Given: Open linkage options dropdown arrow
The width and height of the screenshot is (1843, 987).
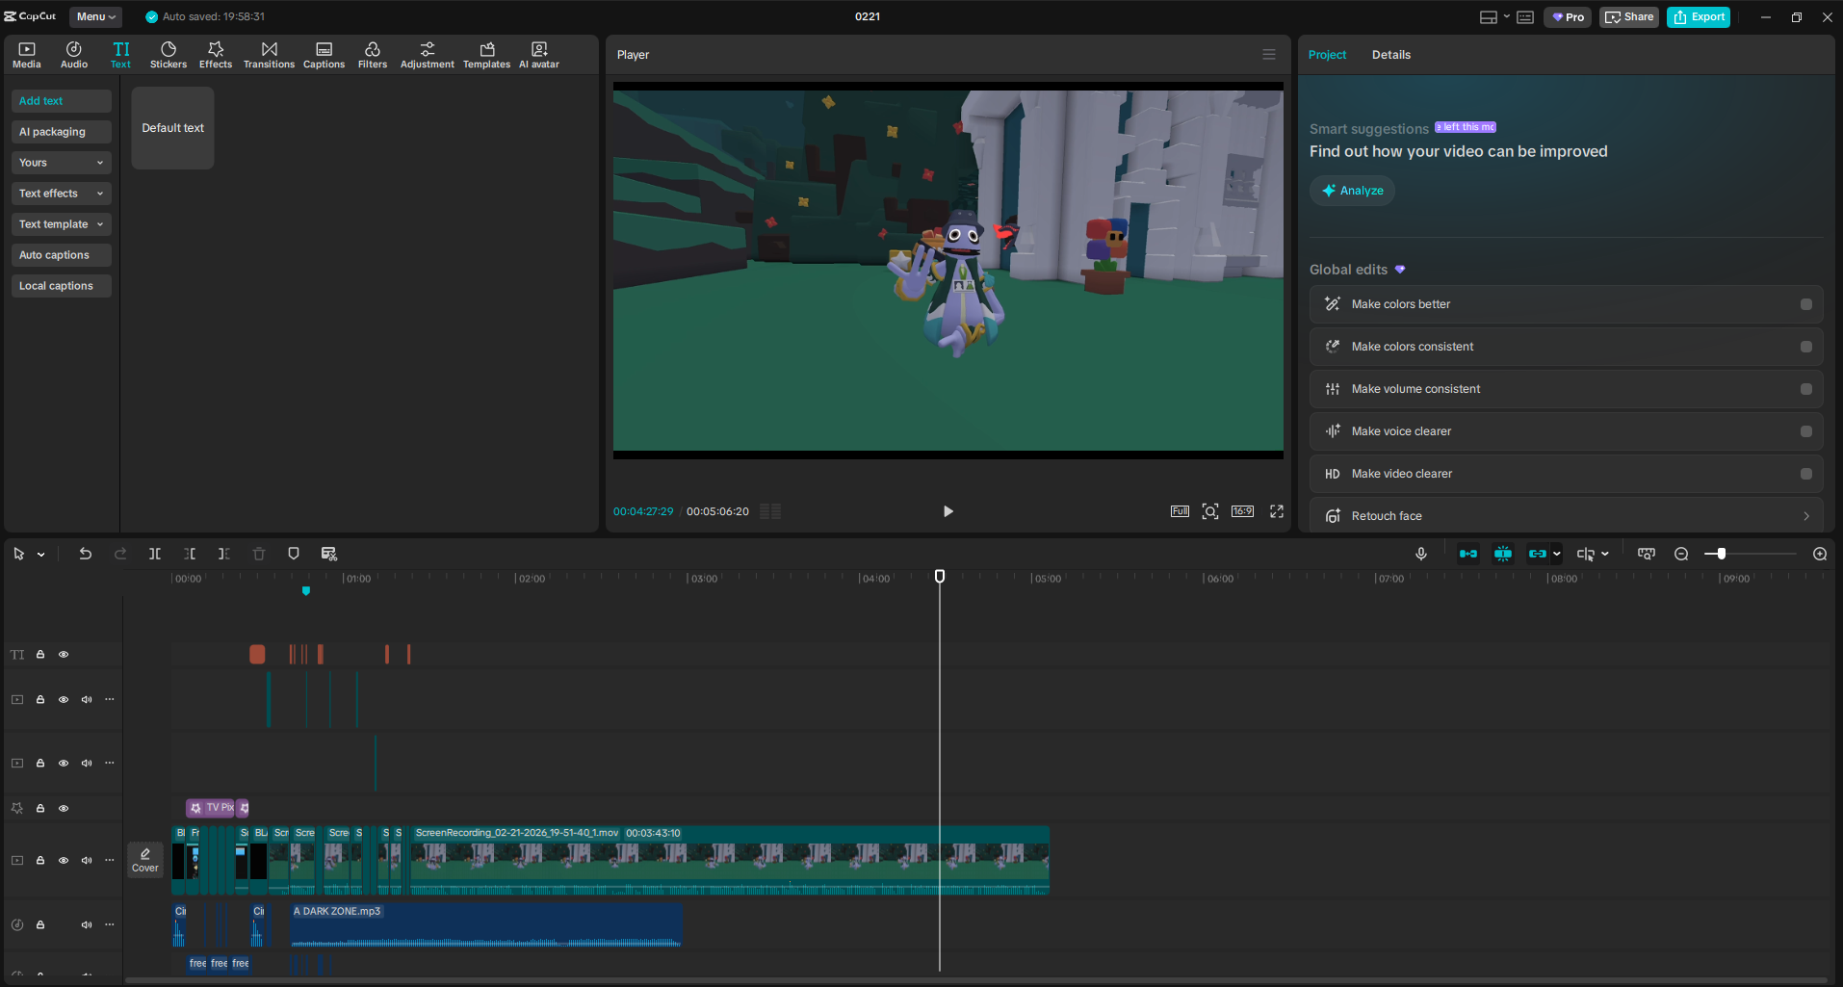Looking at the screenshot, I should coord(1557,554).
